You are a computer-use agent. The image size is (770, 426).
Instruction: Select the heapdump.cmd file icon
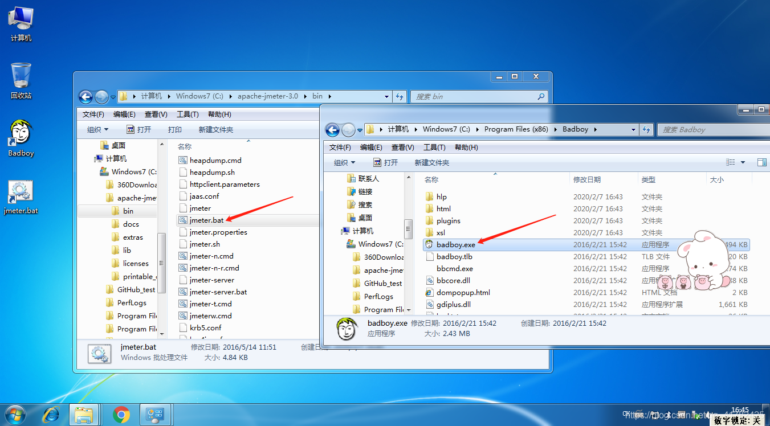(182, 160)
